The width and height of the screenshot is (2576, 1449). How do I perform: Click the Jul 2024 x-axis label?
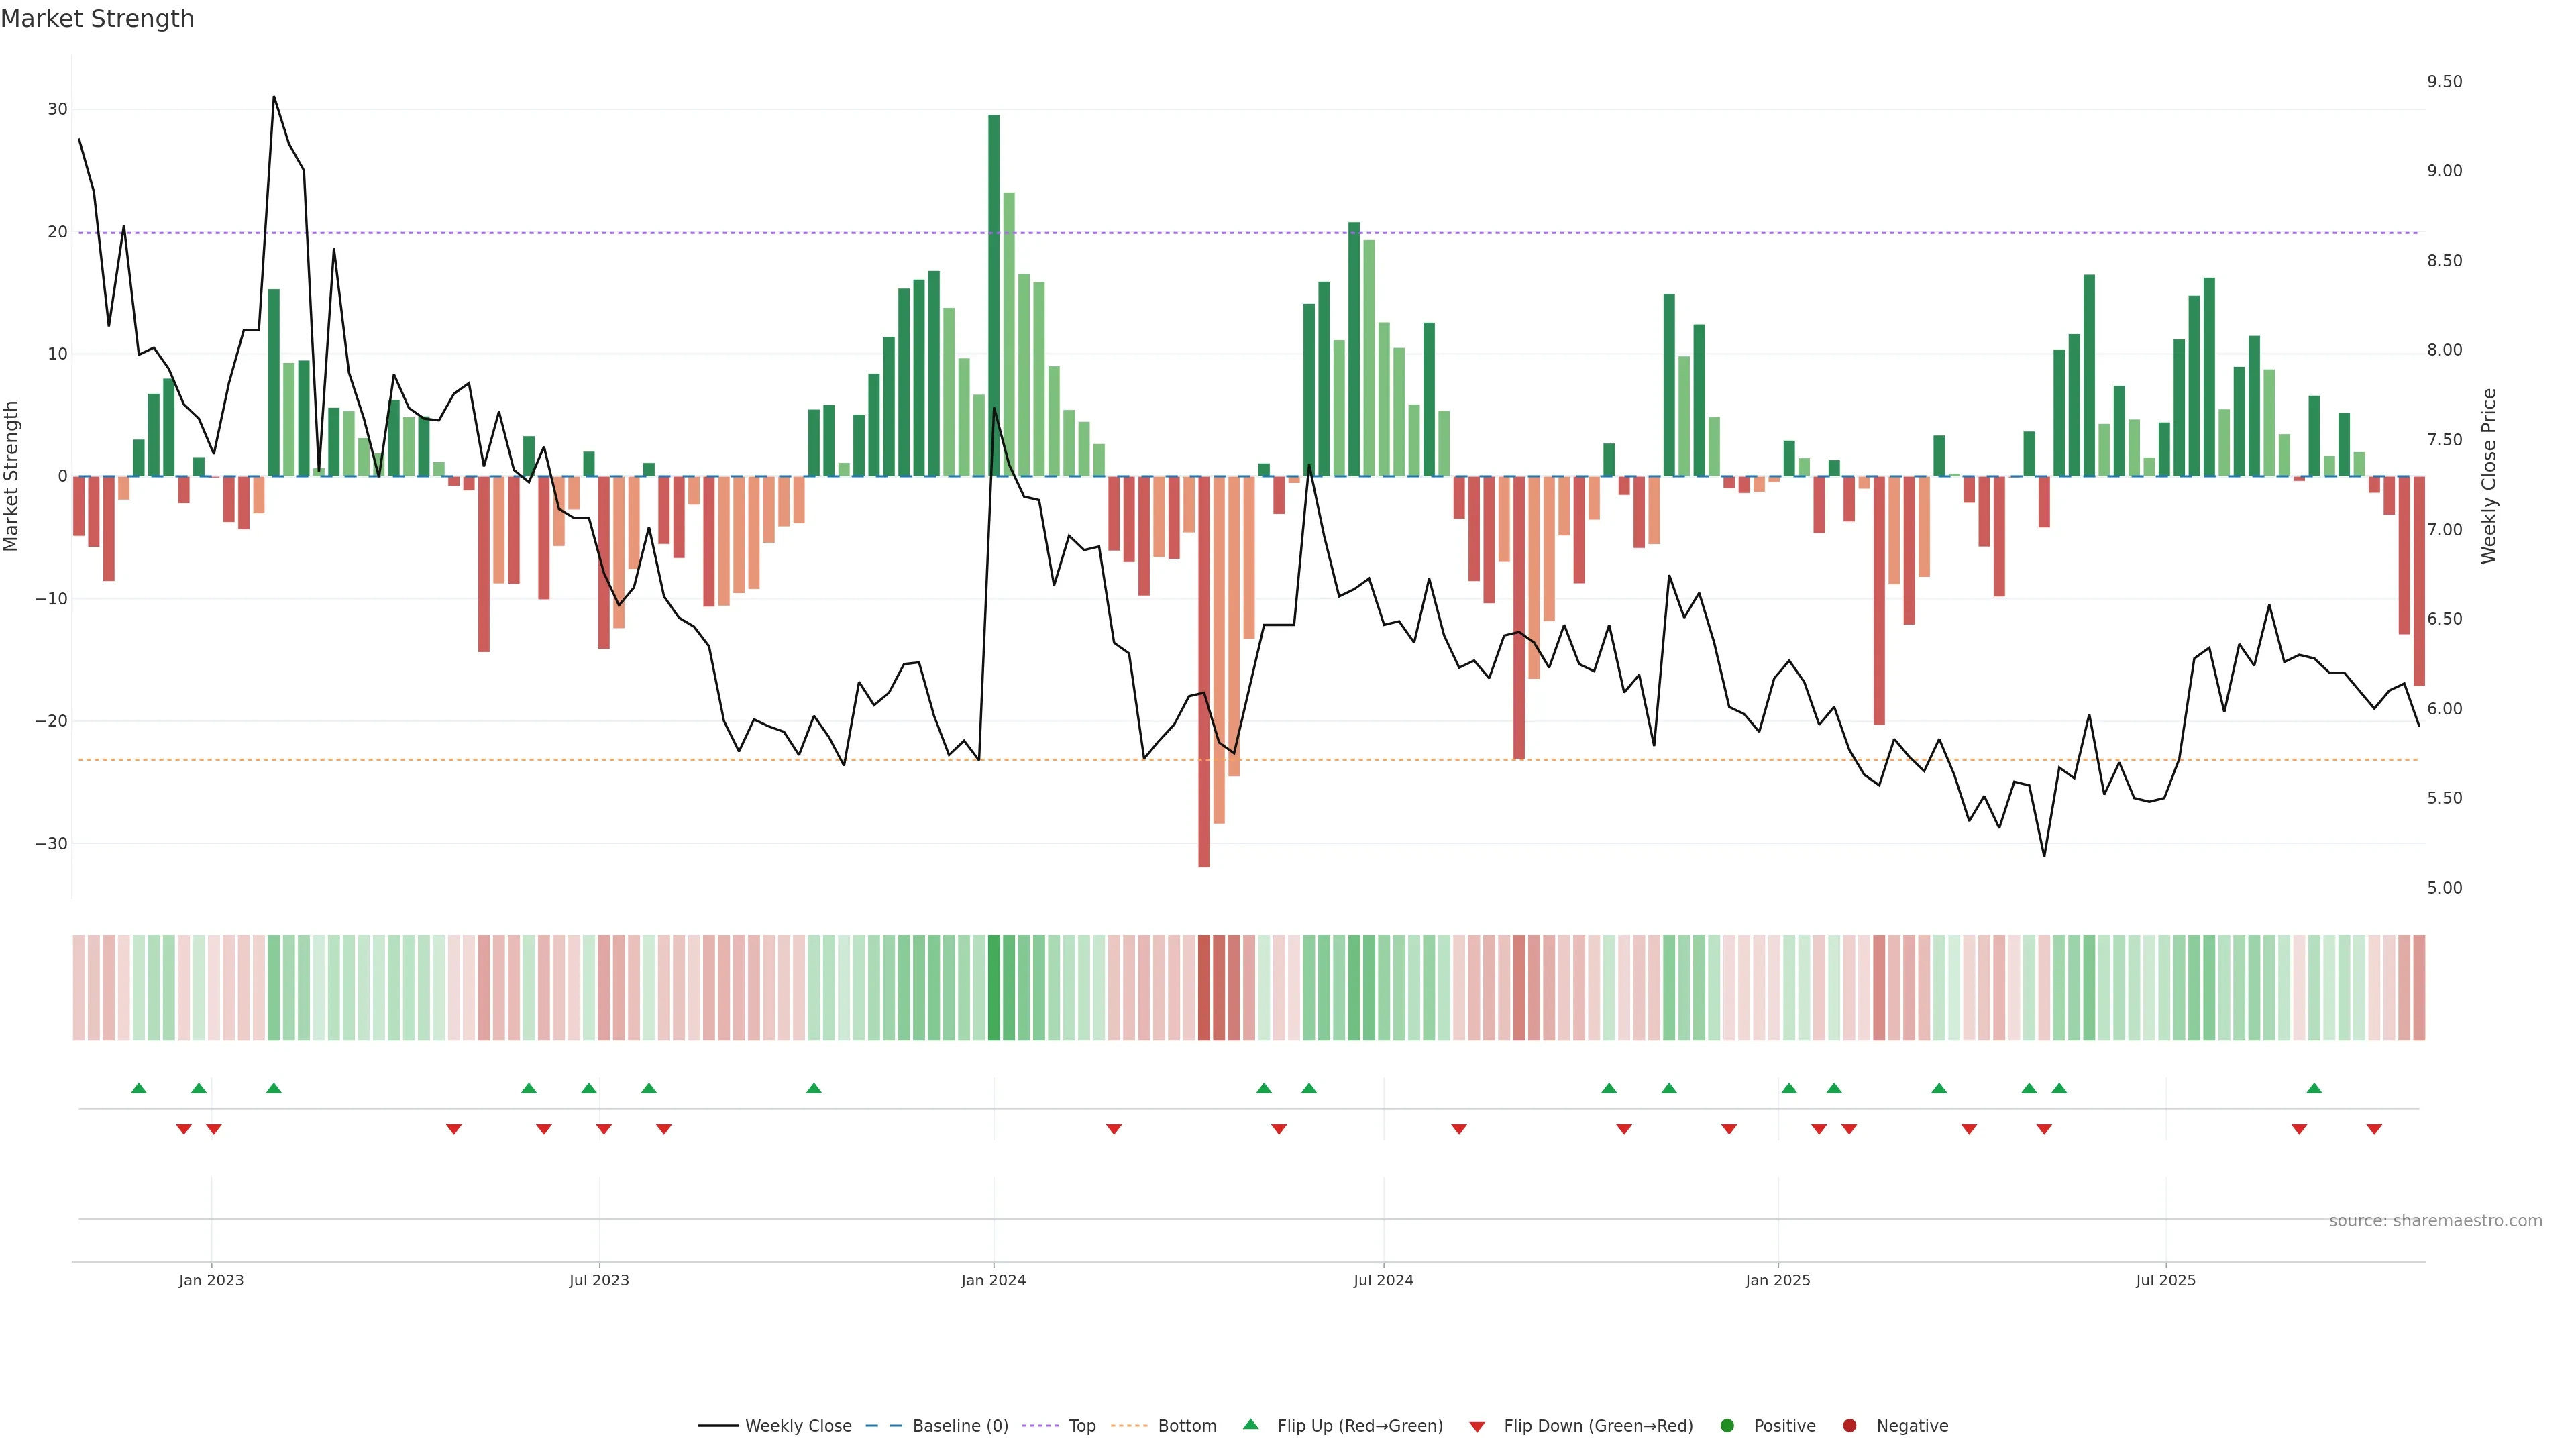pyautogui.click(x=1383, y=1280)
